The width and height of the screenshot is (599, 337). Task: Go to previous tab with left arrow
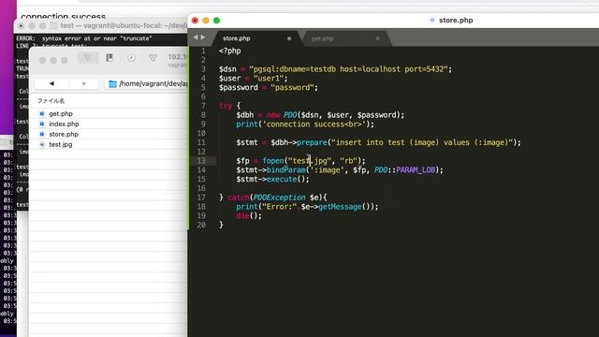196,37
